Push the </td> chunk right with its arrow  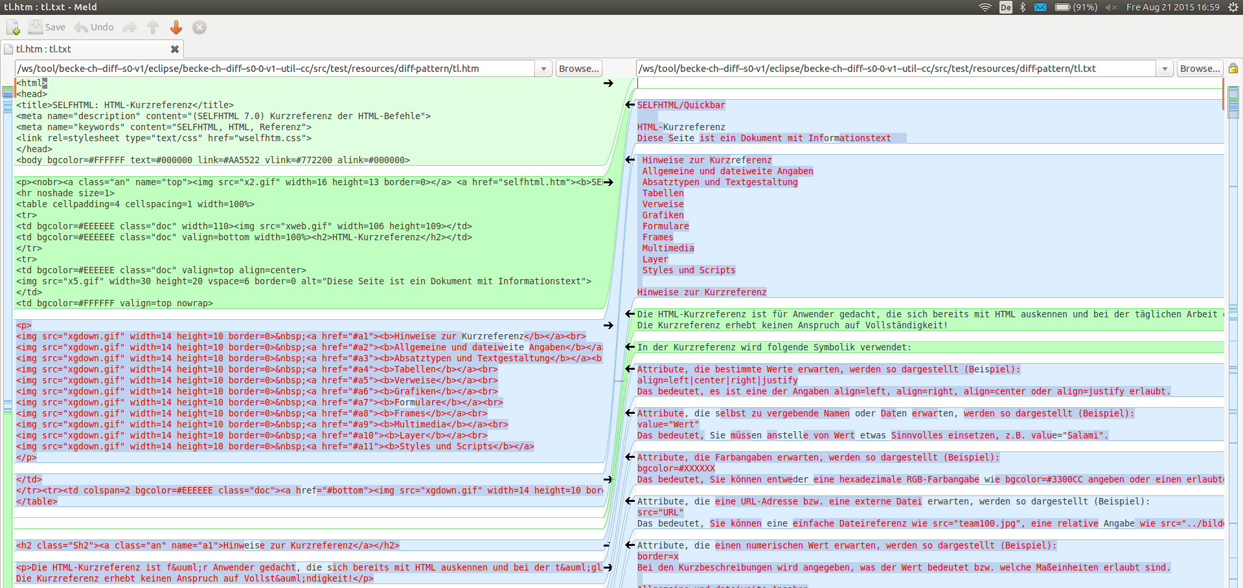608,479
